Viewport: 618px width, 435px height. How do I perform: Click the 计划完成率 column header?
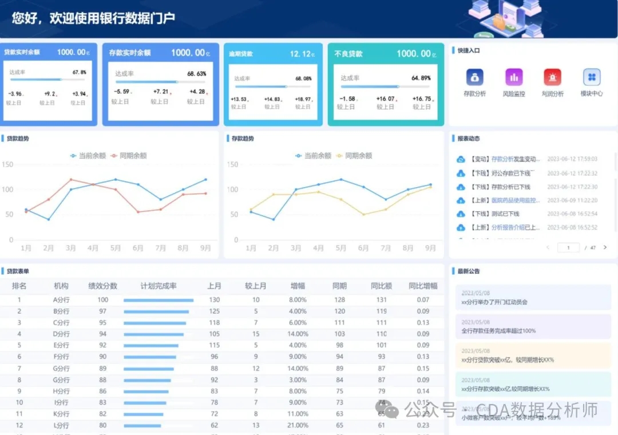pyautogui.click(x=159, y=286)
